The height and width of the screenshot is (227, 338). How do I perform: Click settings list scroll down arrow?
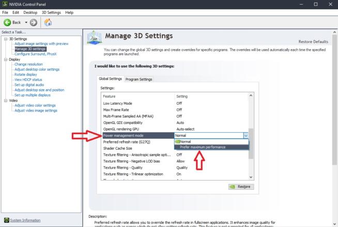(251, 177)
